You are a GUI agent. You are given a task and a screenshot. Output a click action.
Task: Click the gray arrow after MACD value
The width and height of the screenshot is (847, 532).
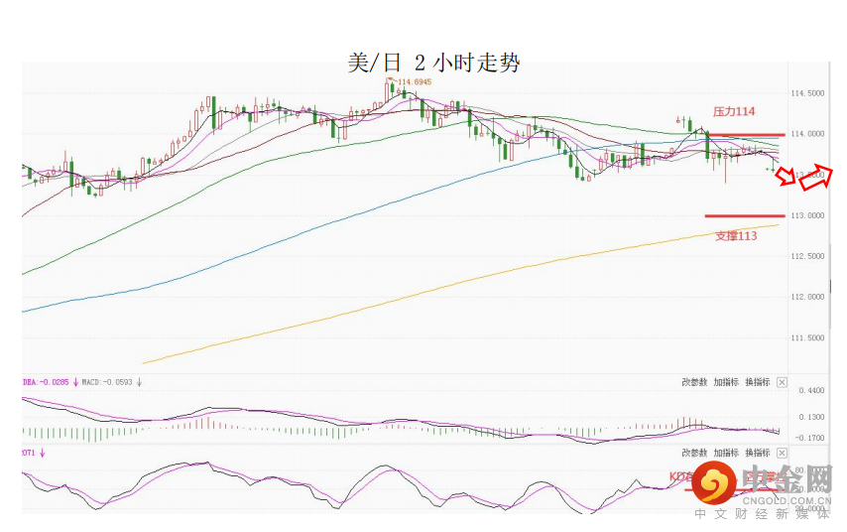pos(140,381)
